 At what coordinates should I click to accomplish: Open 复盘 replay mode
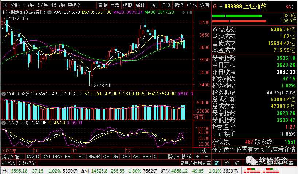coord(115,5)
